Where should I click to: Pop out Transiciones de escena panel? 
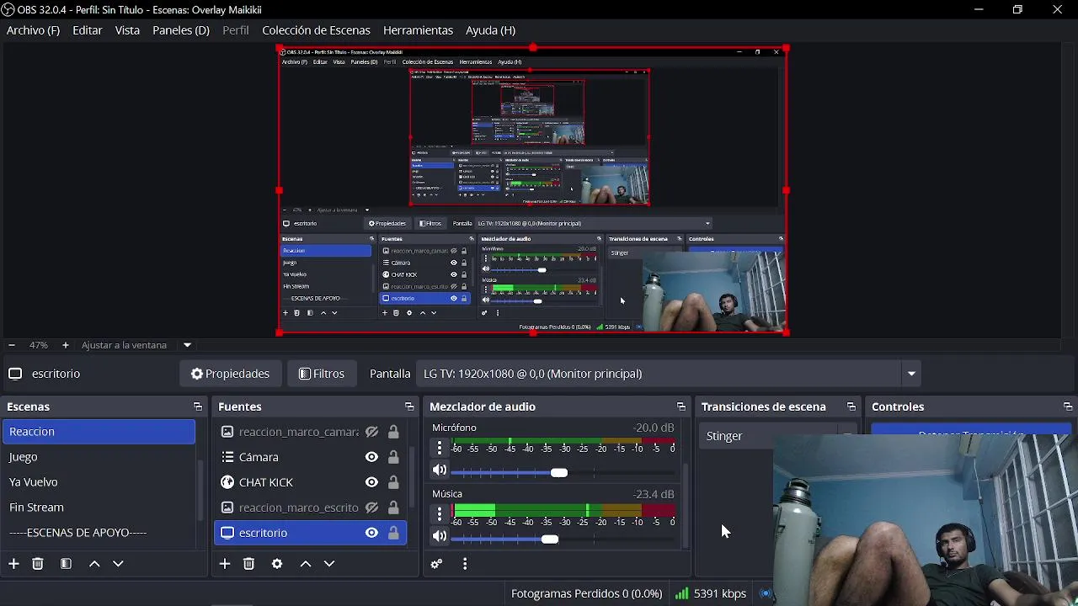point(851,407)
